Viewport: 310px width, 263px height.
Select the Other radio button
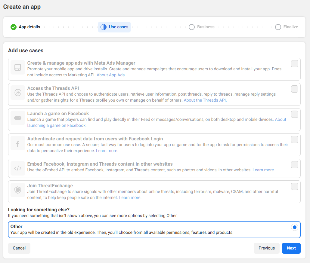click(295, 227)
